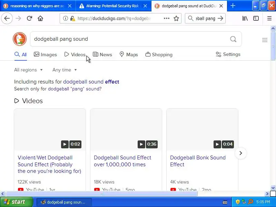Screen dimensions: 276x207
Task: Switch to Warning: Potential Security Risk tab
Action: coord(114,6)
